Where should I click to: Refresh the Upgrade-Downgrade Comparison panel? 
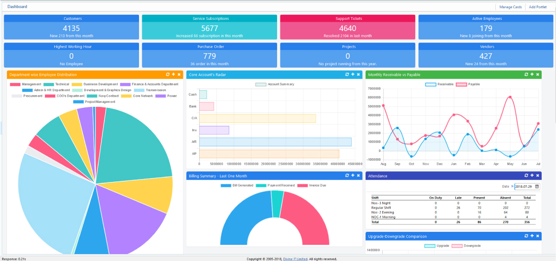526,236
